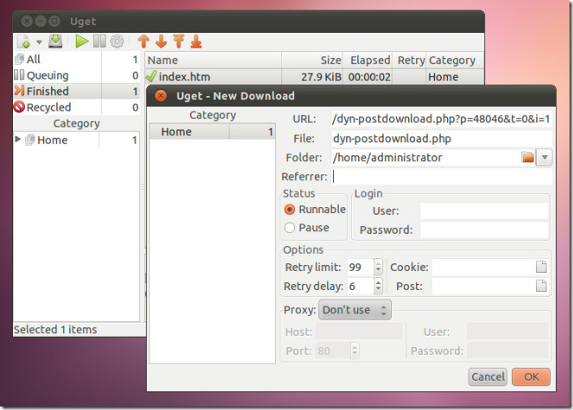Click the Retry limit value field

coord(360,267)
